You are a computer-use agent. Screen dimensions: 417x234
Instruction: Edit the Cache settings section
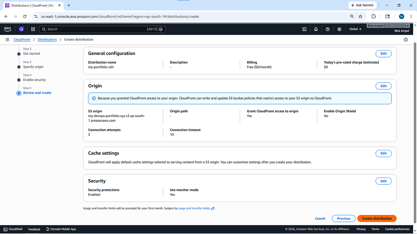tap(383, 154)
